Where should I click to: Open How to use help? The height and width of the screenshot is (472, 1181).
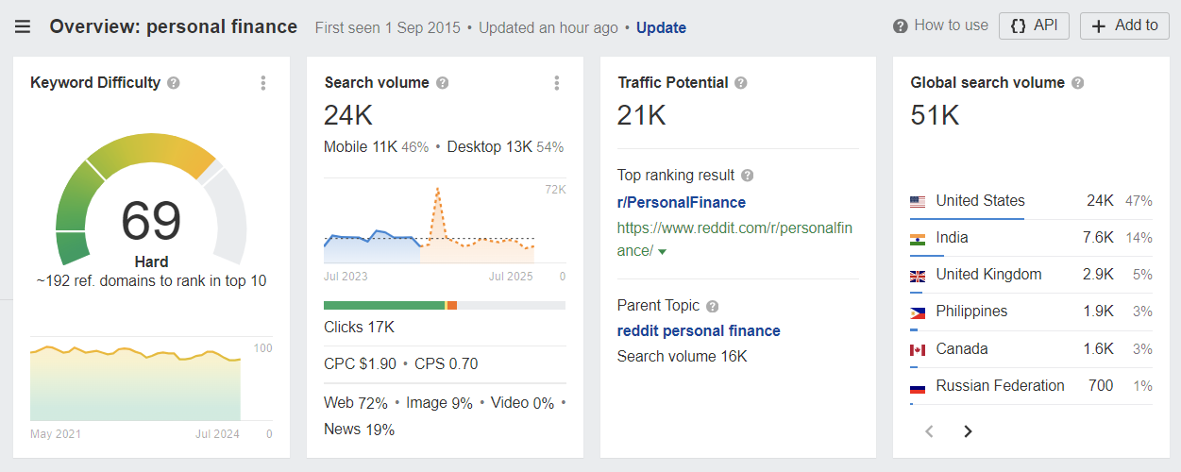click(940, 25)
